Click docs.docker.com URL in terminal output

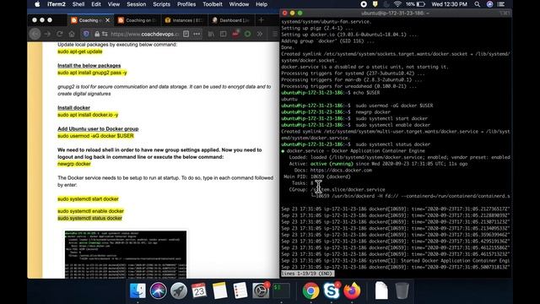click(341, 170)
